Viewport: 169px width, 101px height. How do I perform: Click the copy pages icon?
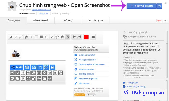point(40,67)
